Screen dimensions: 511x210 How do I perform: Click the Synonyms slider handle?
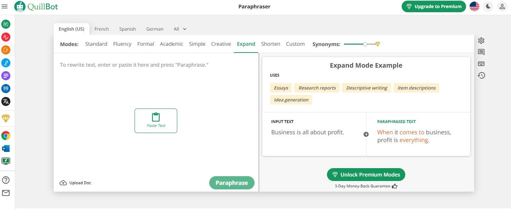365,44
